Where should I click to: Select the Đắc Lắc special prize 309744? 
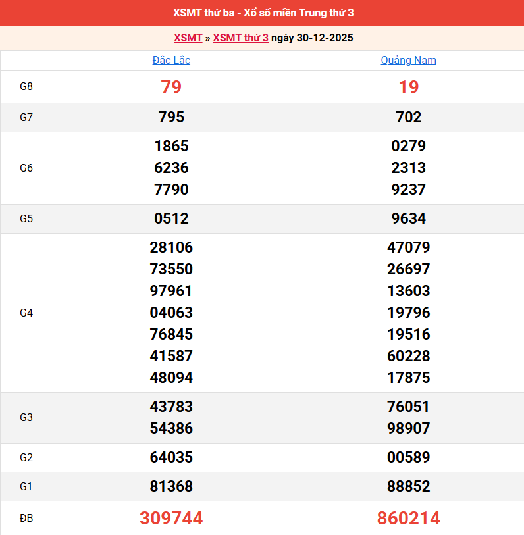coord(171,518)
